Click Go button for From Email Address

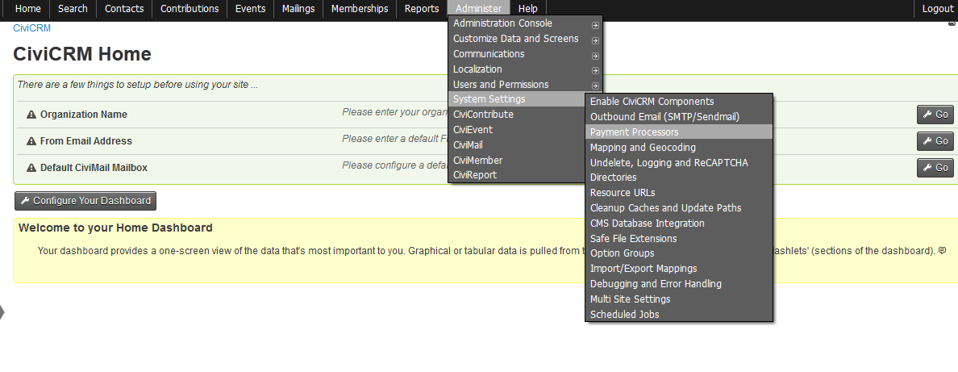935,140
